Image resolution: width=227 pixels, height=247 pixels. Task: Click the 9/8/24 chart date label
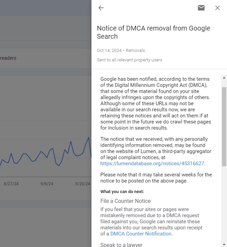(x=47, y=184)
